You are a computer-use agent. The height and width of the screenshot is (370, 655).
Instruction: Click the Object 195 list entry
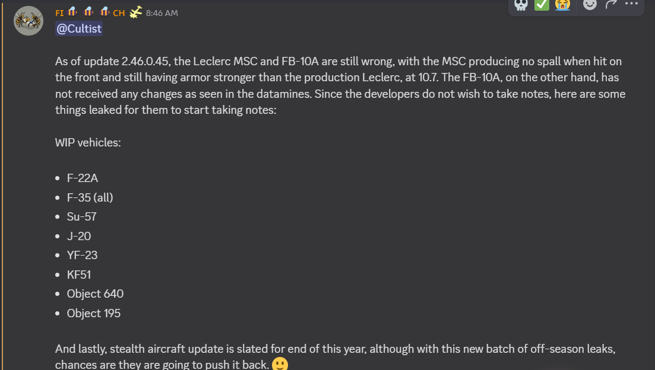(94, 313)
